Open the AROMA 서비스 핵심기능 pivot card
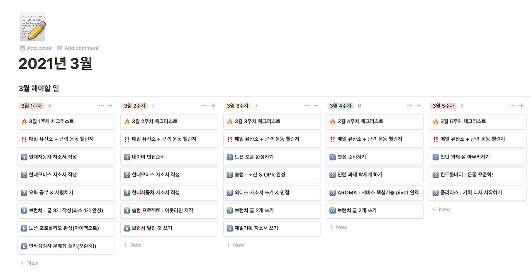The height and width of the screenshot is (273, 531). click(375, 193)
